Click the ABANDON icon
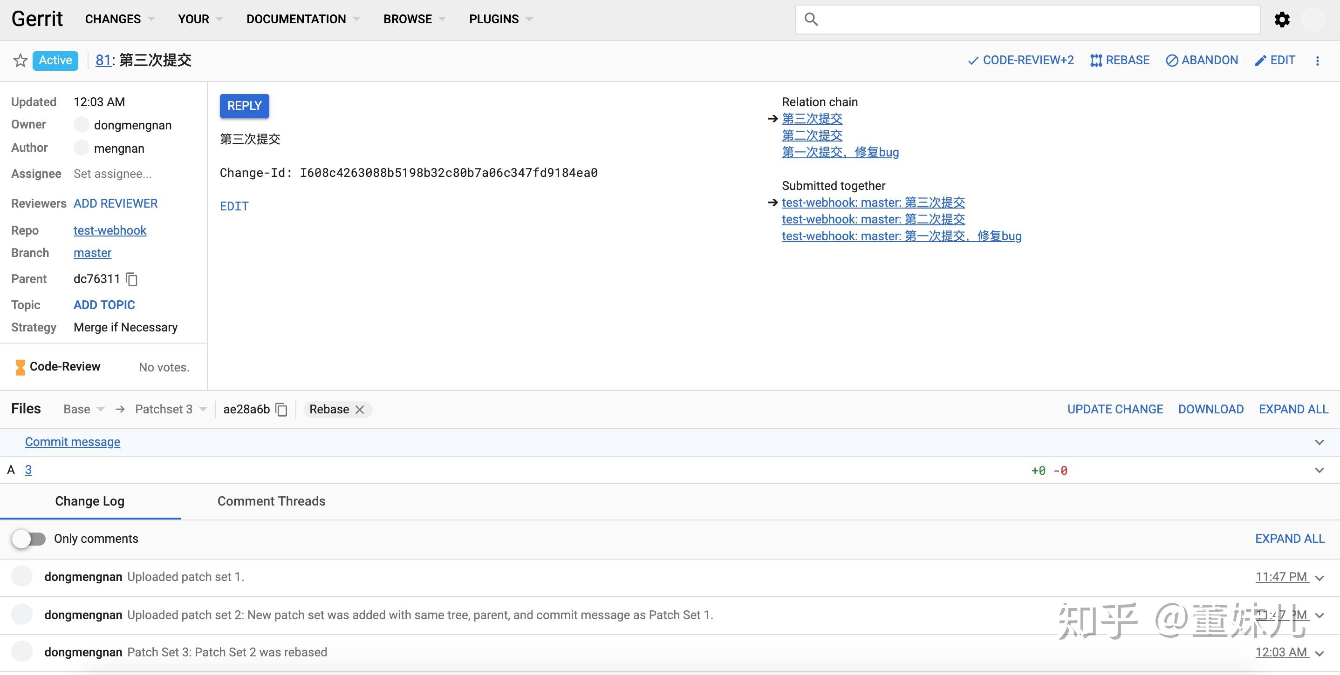Screen dimensions: 1340x675 (x=1171, y=60)
